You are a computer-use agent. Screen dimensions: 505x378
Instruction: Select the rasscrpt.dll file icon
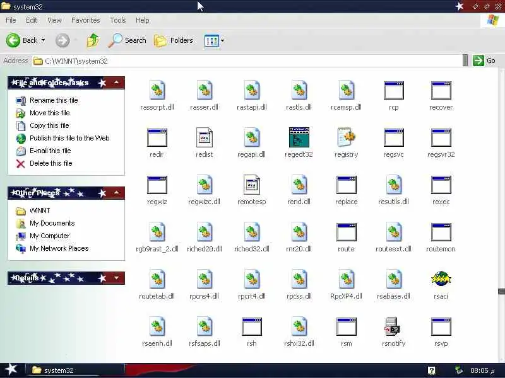point(157,90)
